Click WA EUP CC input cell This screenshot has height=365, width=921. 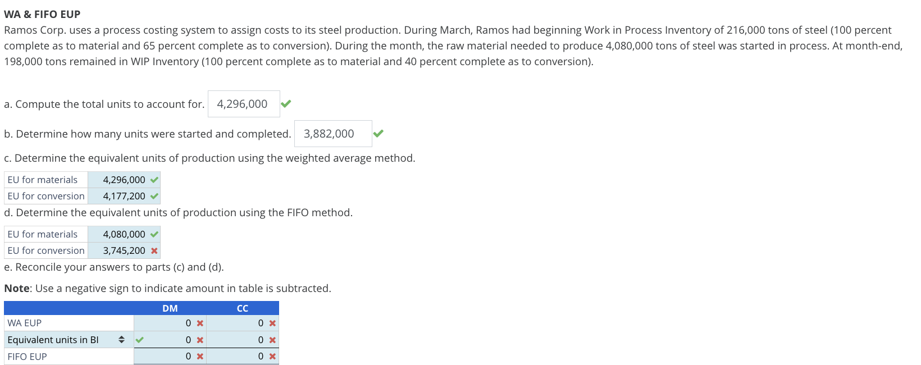pos(243,323)
